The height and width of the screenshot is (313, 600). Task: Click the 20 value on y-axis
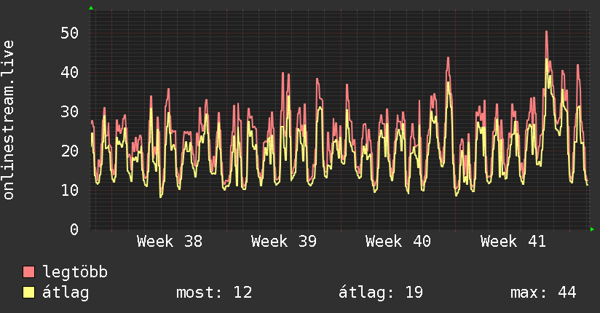(x=70, y=151)
